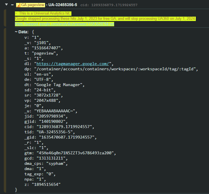Select the je: "0" row

tap(34, 106)
